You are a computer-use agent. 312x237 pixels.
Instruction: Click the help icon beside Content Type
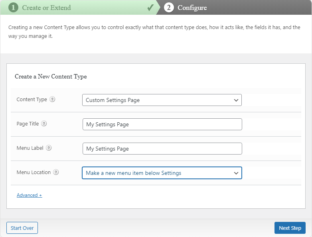pos(52,99)
